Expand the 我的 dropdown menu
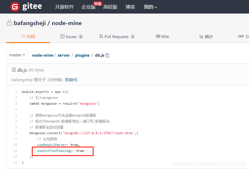This screenshot has width=249, height=169. [150, 7]
